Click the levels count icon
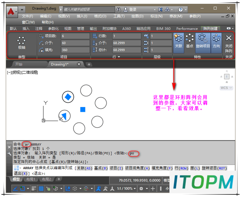 (x=146, y=36)
